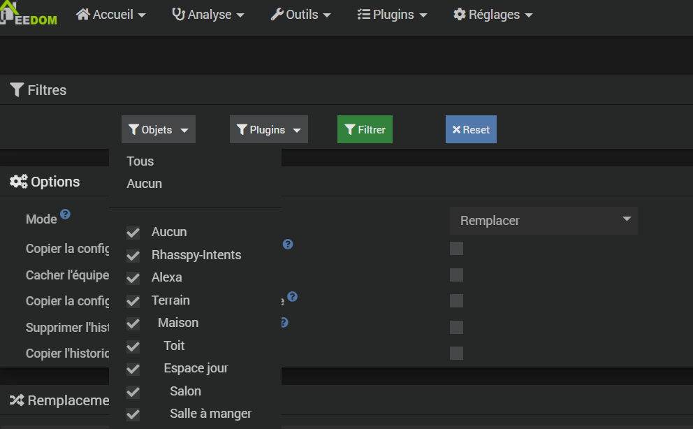Viewport: 693px width, 429px height.
Task: Tick the checkbox directly under the Remplacer dropdown
Action: coord(457,248)
